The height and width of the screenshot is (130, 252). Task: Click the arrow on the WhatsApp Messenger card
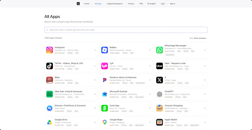pos(204,50)
